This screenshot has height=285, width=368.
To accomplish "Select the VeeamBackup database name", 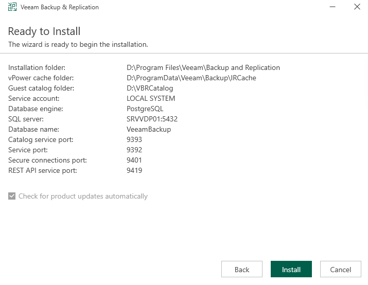I will (x=149, y=130).
